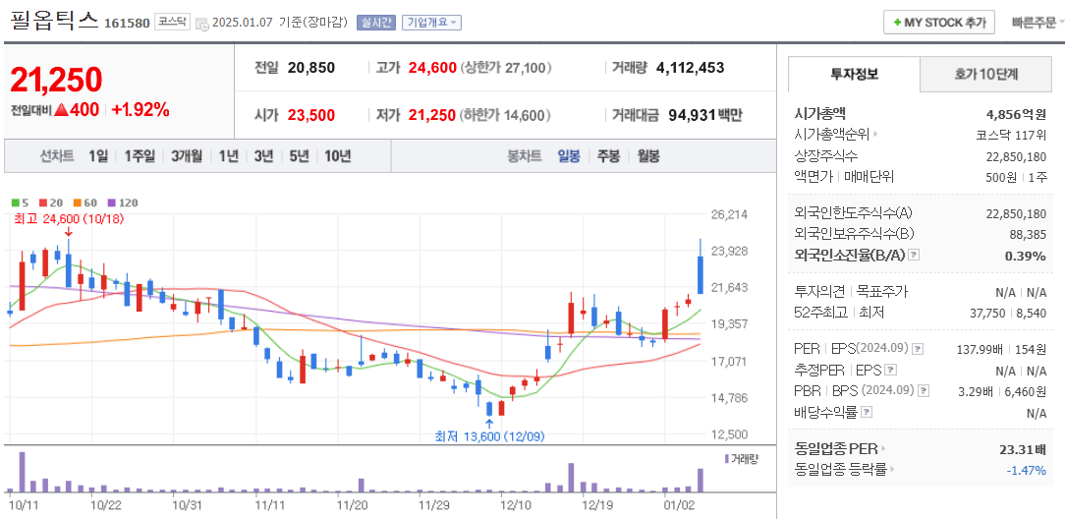Screen dimensions: 1066x519
Task: Click the latest blue candle on the chart
Action: [x=701, y=275]
